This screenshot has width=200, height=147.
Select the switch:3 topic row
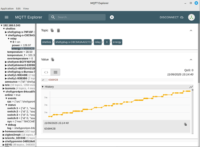21,115
